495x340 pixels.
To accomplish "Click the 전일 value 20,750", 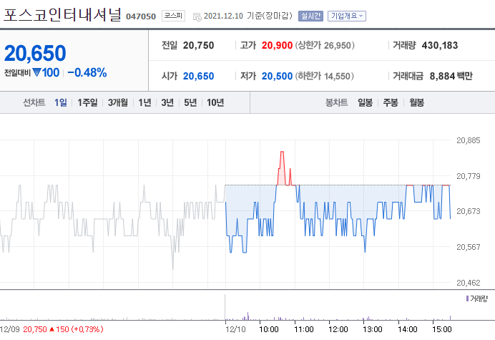I will coord(199,46).
